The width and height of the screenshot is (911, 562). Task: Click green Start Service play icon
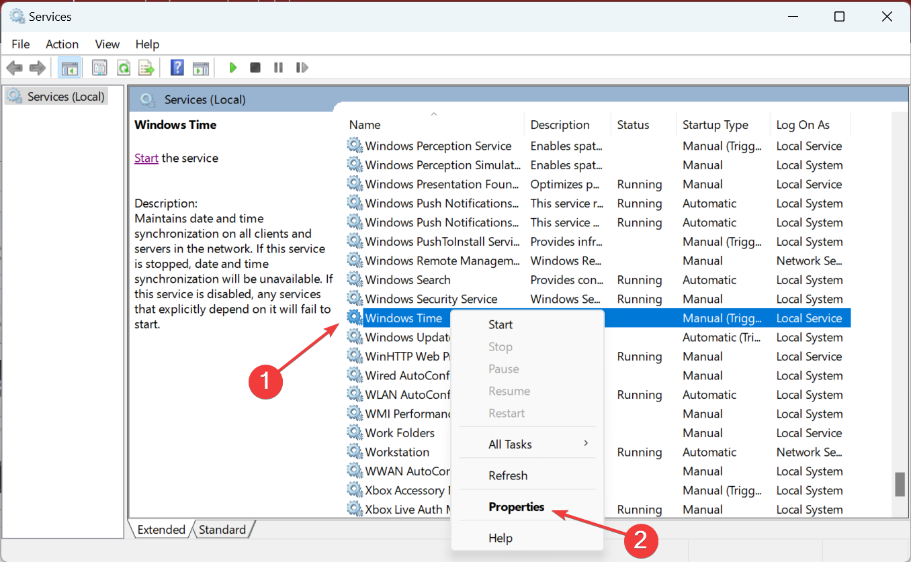pyautogui.click(x=232, y=68)
